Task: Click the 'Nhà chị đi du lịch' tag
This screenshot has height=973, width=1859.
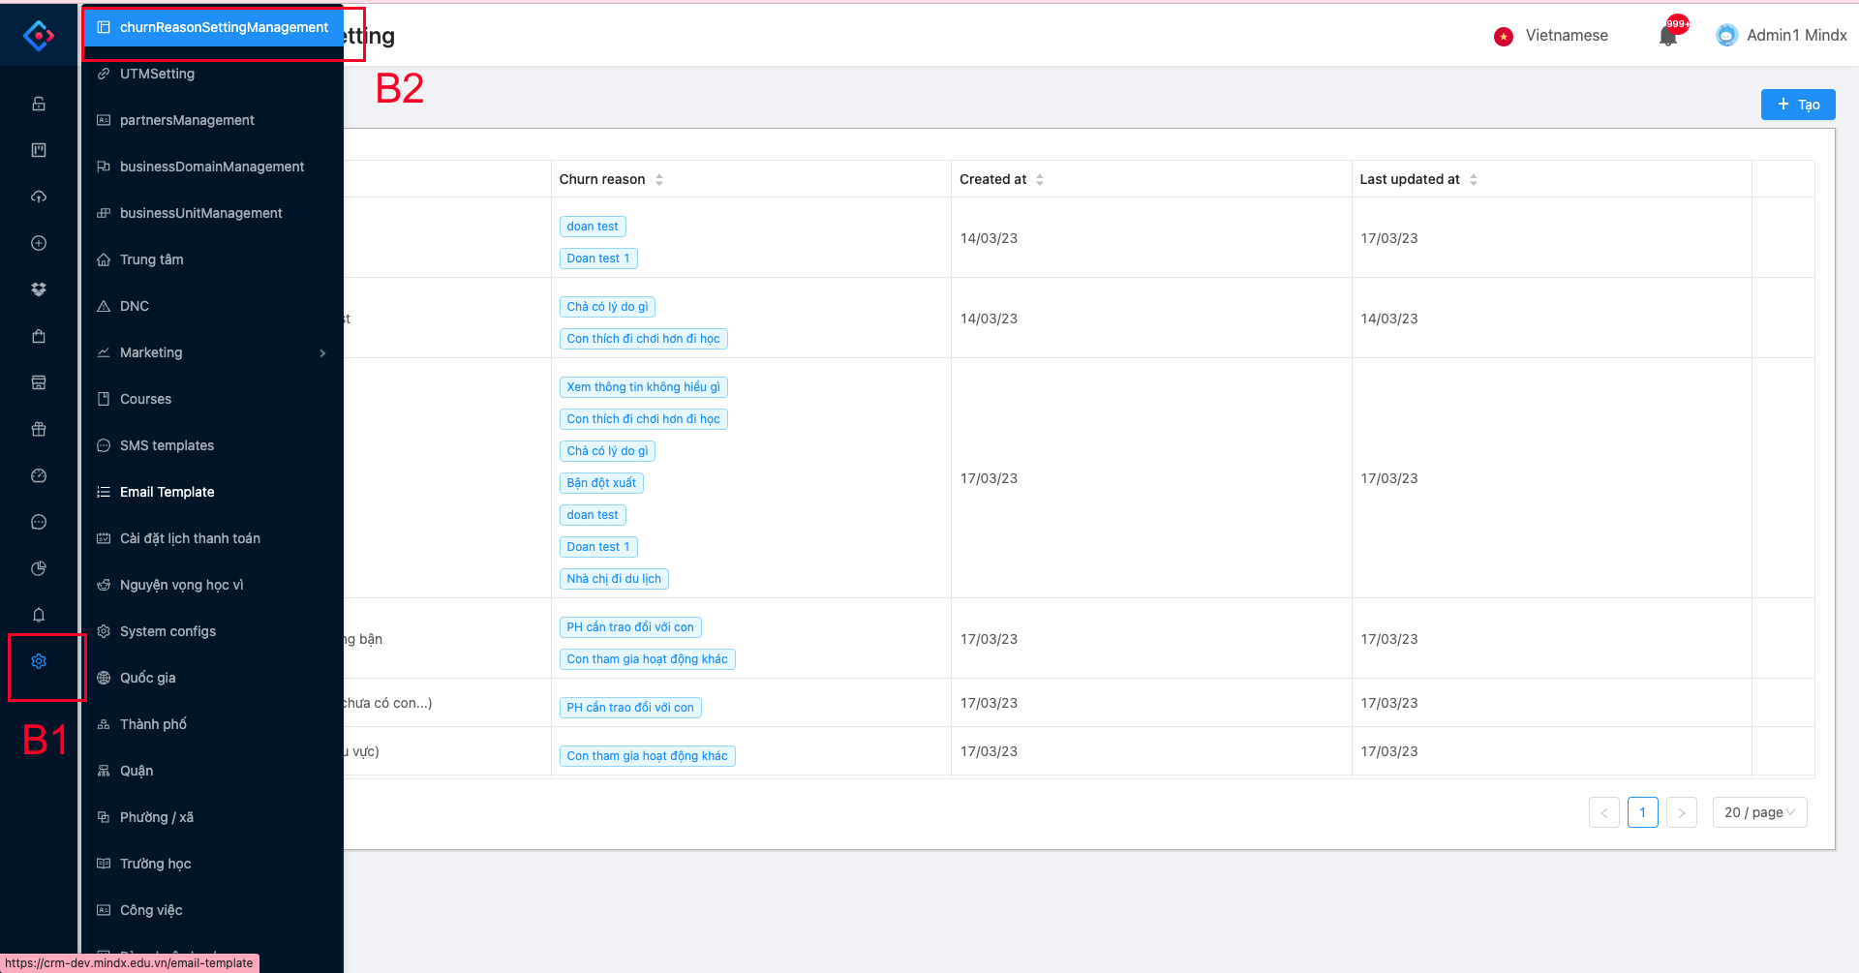Action: click(x=614, y=579)
